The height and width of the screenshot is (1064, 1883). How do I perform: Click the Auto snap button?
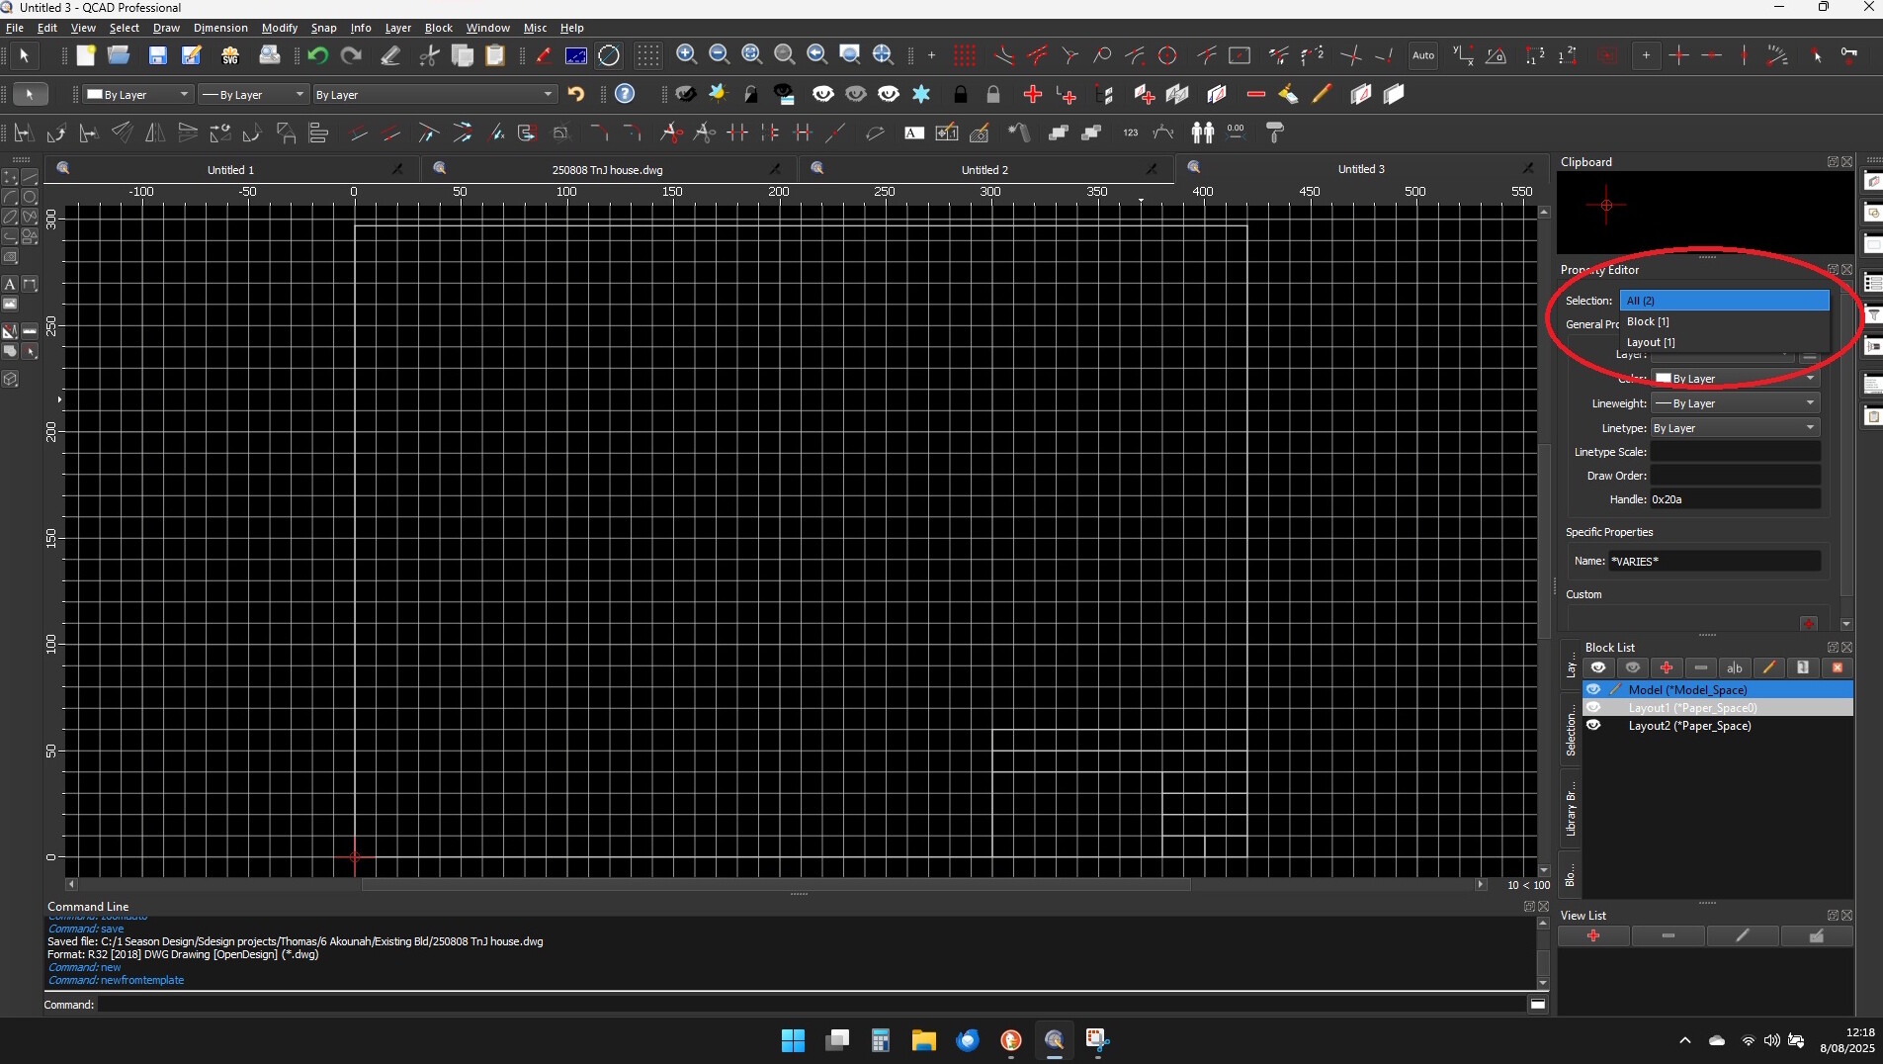(1422, 55)
